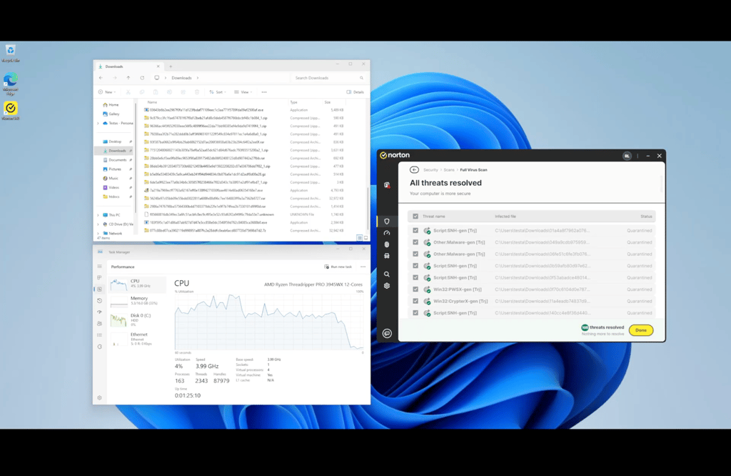Toggle checkbox for Script:SNH-gen file 0b59afb80d97e62
The width and height of the screenshot is (731, 476).
click(x=415, y=266)
